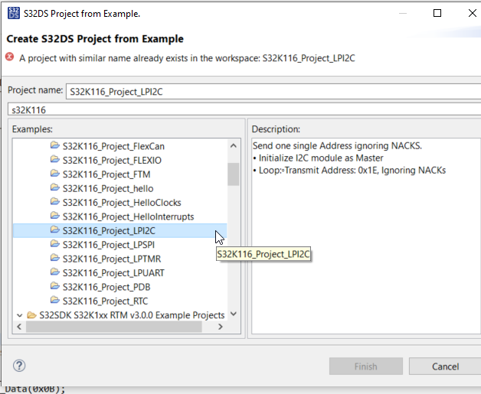The image size is (481, 394).
Task: Click the 'Project name:' label
Action: 35,90
